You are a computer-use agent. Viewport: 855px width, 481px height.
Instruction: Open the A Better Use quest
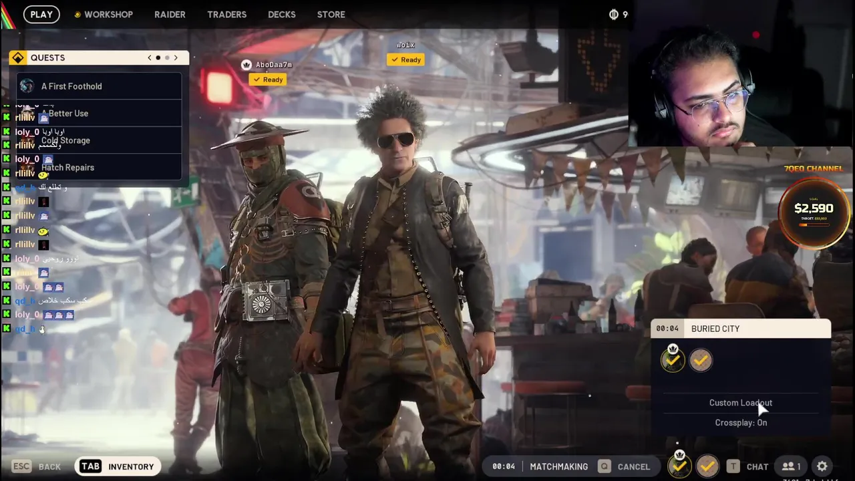[99, 114]
